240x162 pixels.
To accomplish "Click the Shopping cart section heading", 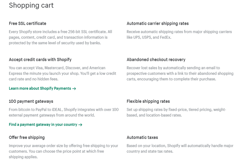I will (x=31, y=5).
